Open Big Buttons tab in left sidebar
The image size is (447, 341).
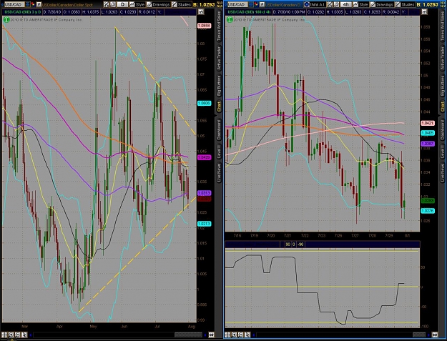coord(219,85)
